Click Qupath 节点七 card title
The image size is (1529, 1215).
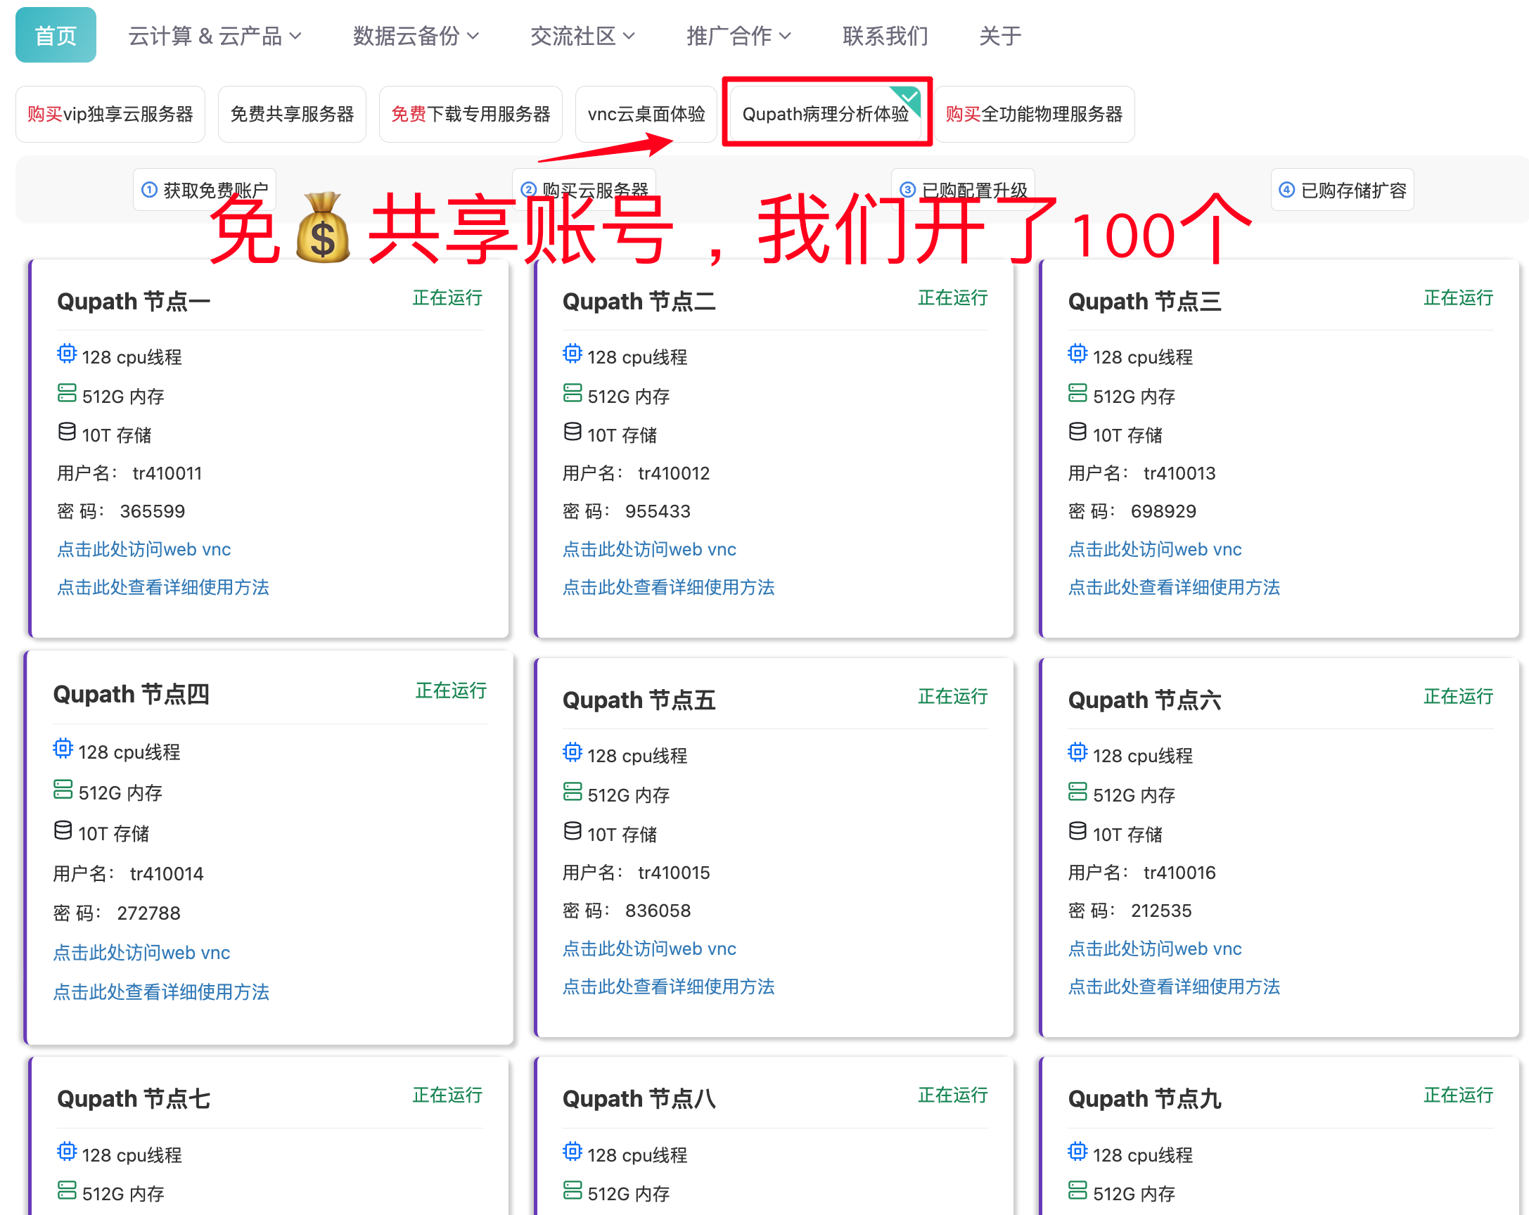coord(134,1099)
